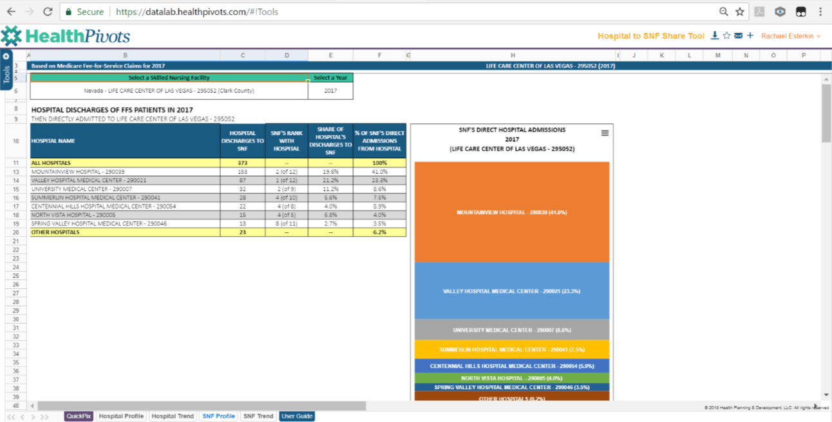Click the horizontal scrollbar thumb

coord(202,406)
